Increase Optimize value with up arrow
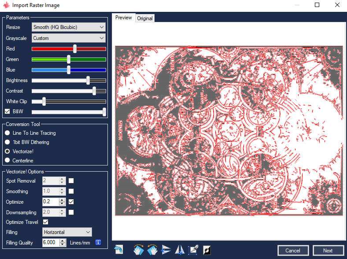The height and width of the screenshot is (259, 347). (62, 200)
